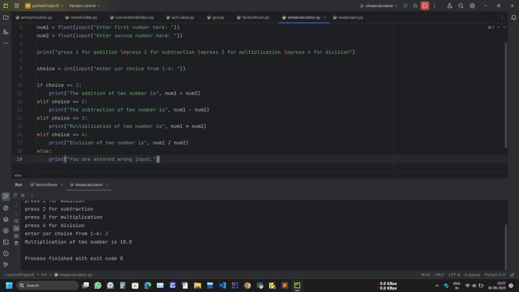519x292 pixels.
Task: Close the simpecalculator.py editor tab
Action: [x=325, y=18]
